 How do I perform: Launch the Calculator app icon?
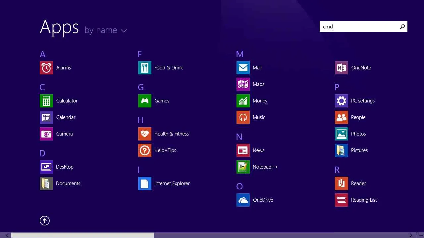(46, 101)
